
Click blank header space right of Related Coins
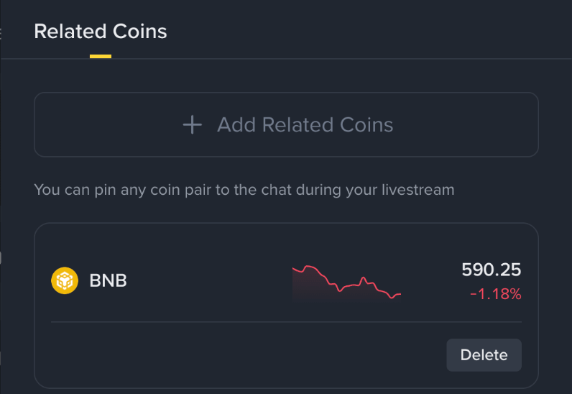[x=359, y=32]
